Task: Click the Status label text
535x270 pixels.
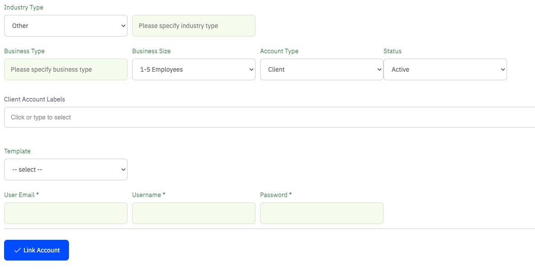Action: [392, 51]
